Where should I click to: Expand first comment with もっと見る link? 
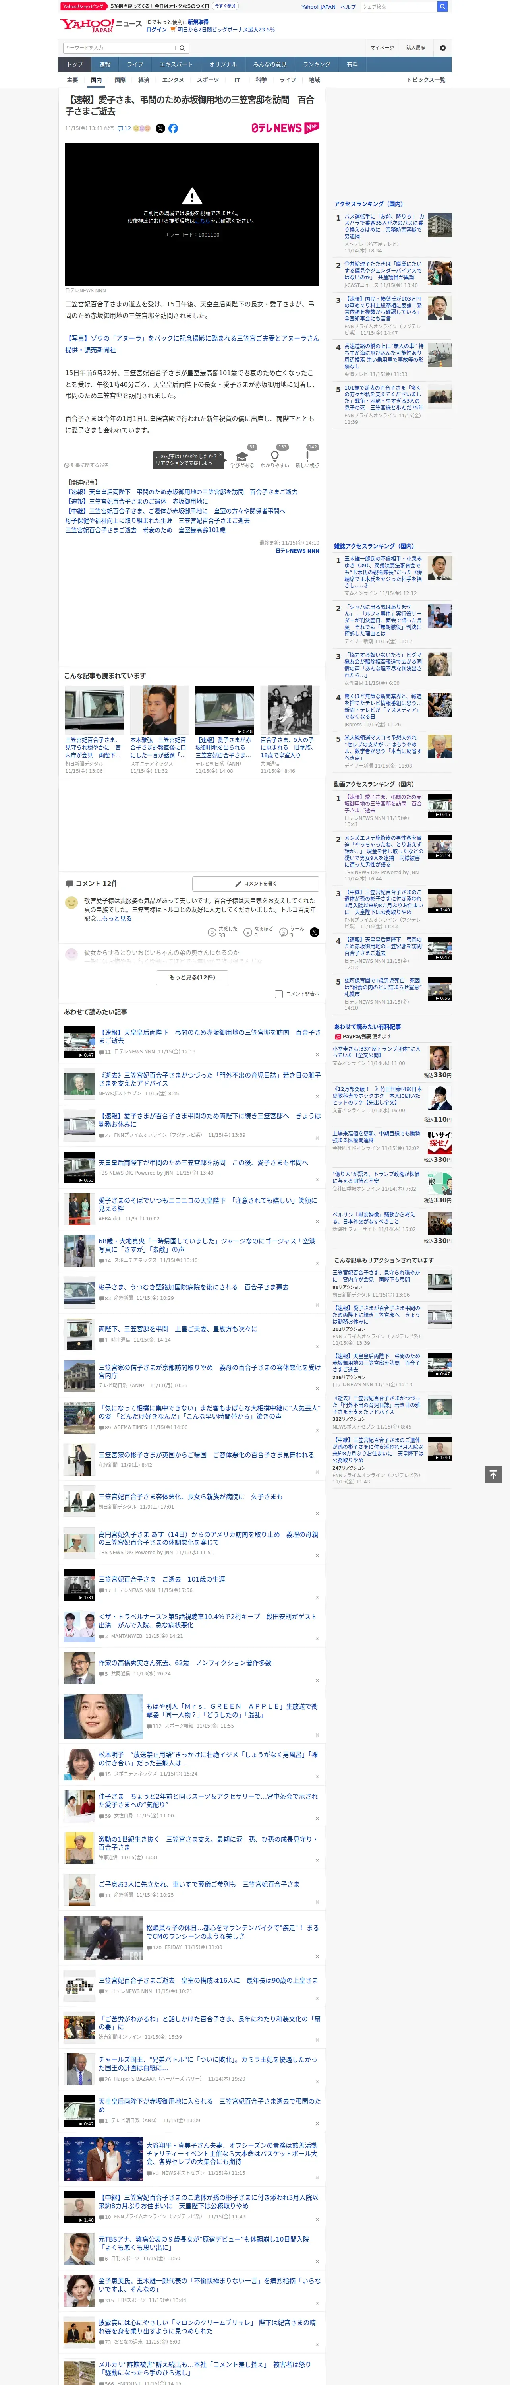coord(117,919)
